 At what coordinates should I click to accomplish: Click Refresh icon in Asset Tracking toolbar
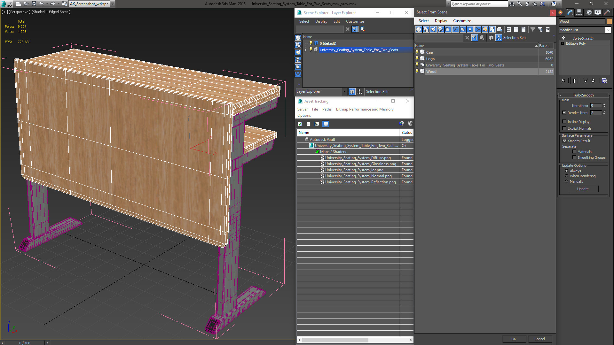pos(300,124)
